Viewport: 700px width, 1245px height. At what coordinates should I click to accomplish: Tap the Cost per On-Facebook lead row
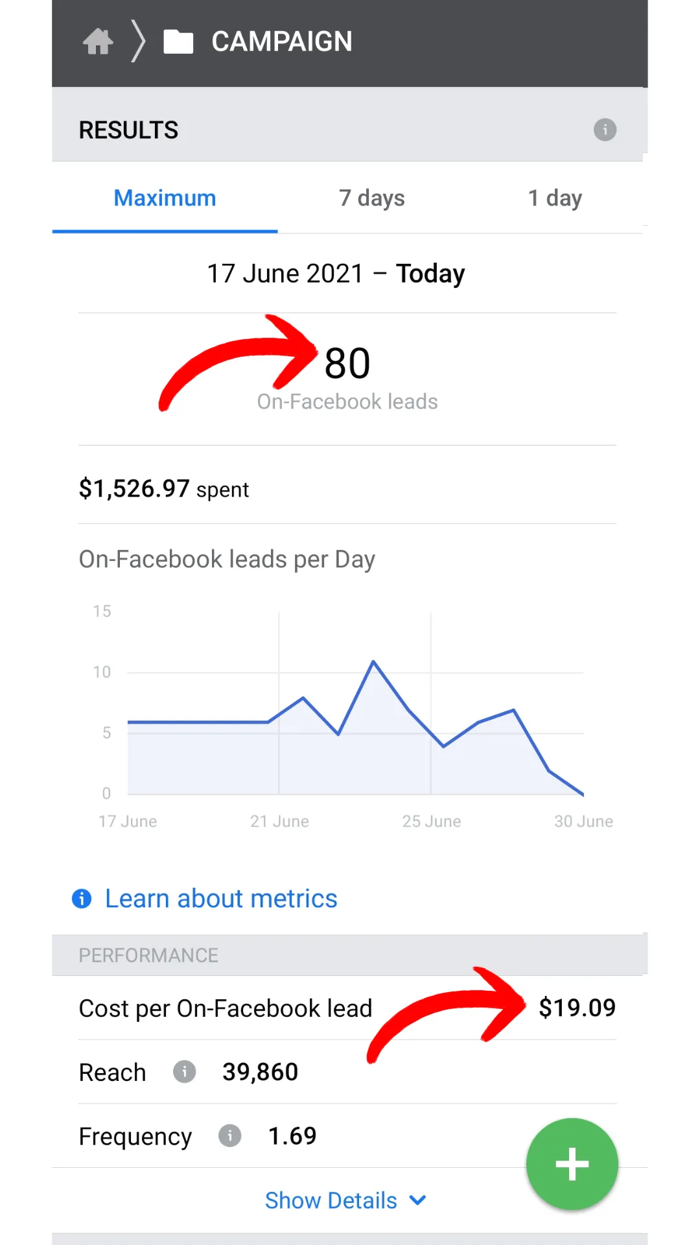pos(347,1008)
